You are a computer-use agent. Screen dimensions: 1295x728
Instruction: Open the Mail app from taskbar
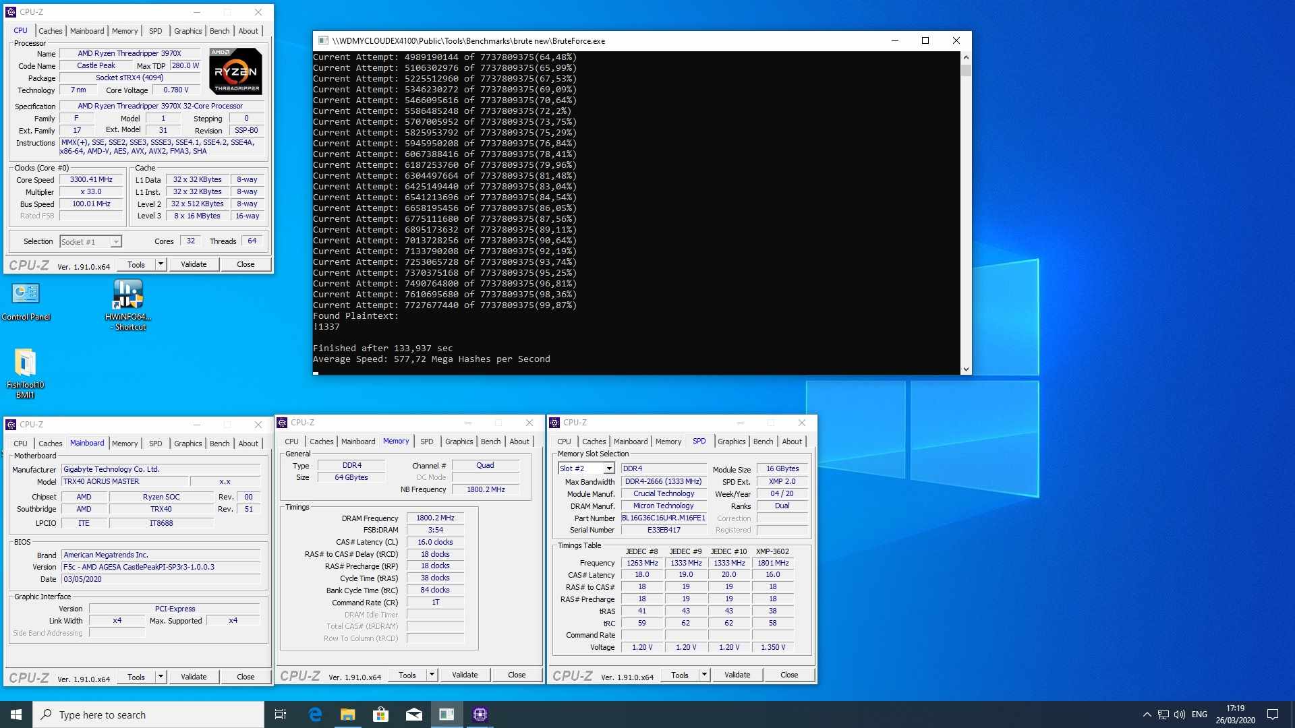coord(413,715)
